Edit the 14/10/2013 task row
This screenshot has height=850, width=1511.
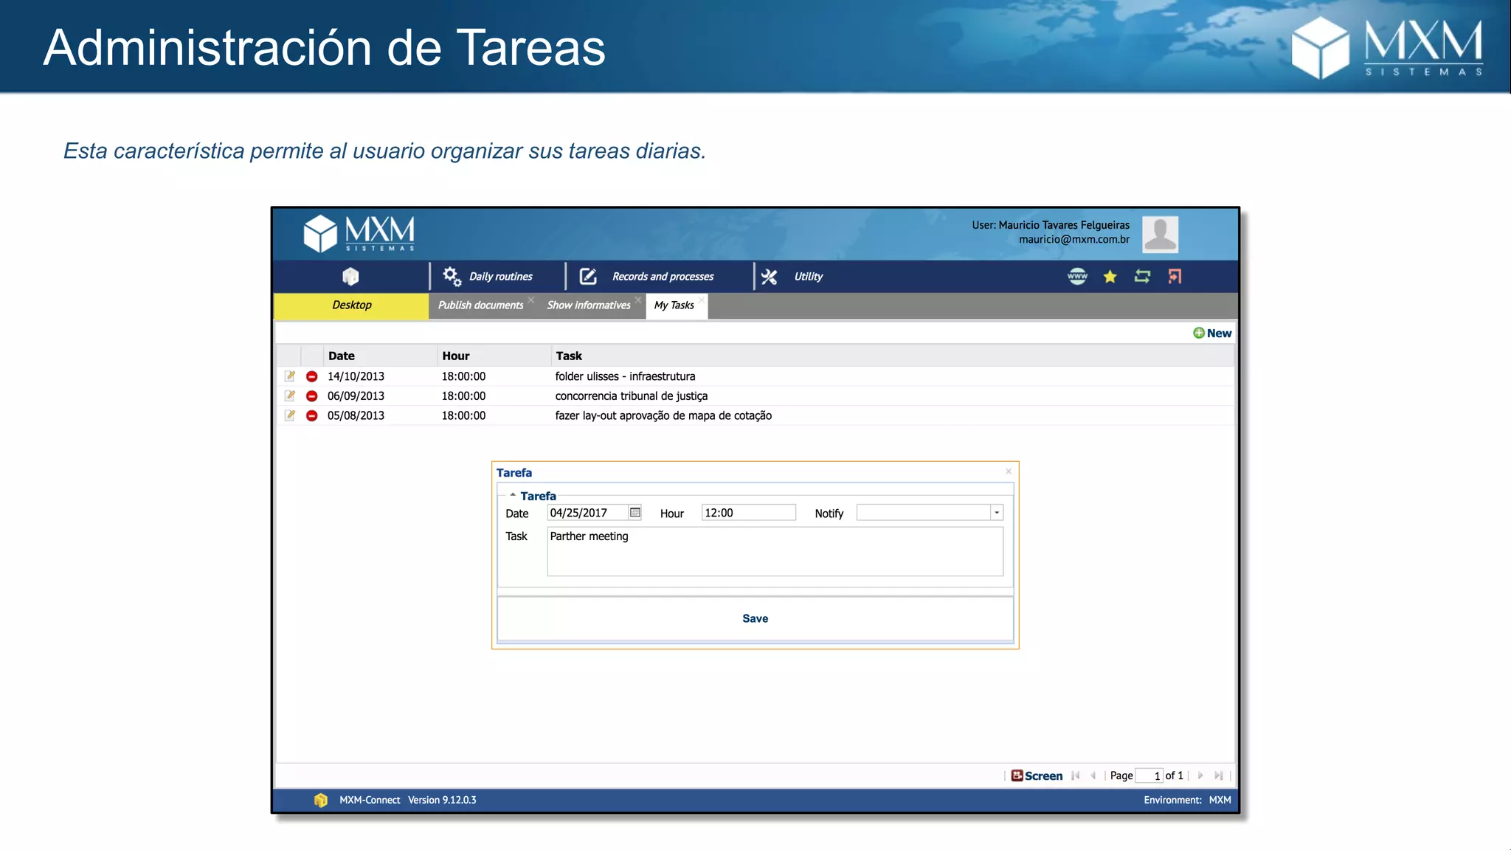(x=290, y=376)
